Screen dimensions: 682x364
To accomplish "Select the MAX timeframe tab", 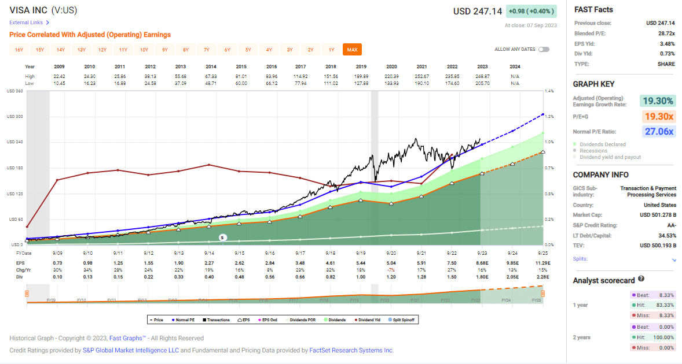I will (x=352, y=50).
